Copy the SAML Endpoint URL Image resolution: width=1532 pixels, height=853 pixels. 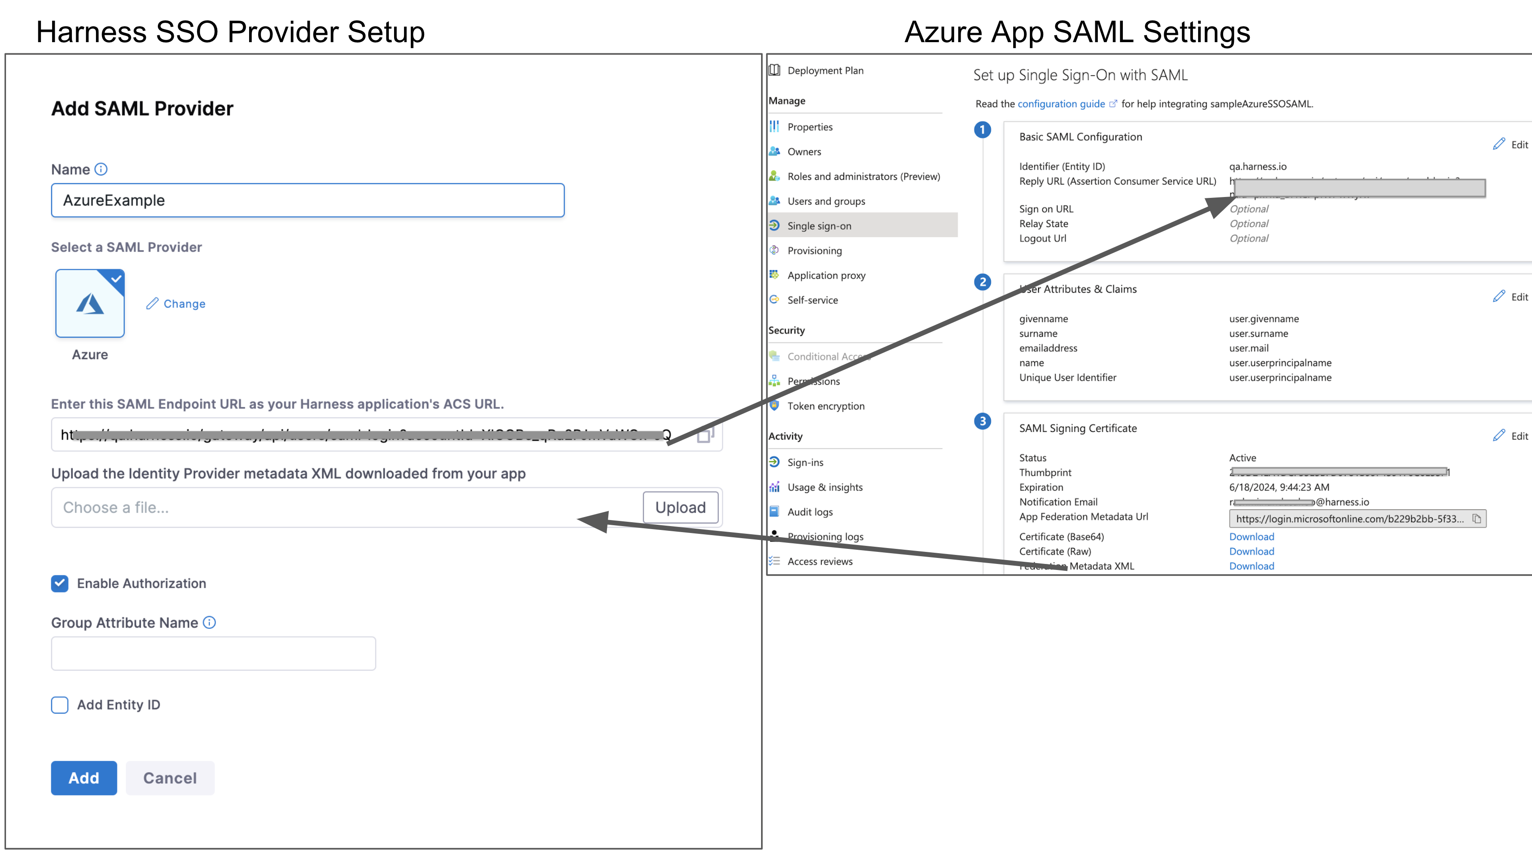click(x=705, y=435)
